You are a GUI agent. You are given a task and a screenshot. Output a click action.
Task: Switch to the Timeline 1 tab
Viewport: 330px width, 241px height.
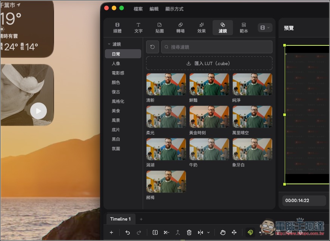(x=120, y=219)
